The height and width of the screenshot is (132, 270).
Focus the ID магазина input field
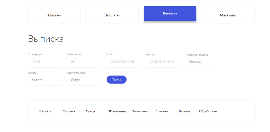pos(83,62)
